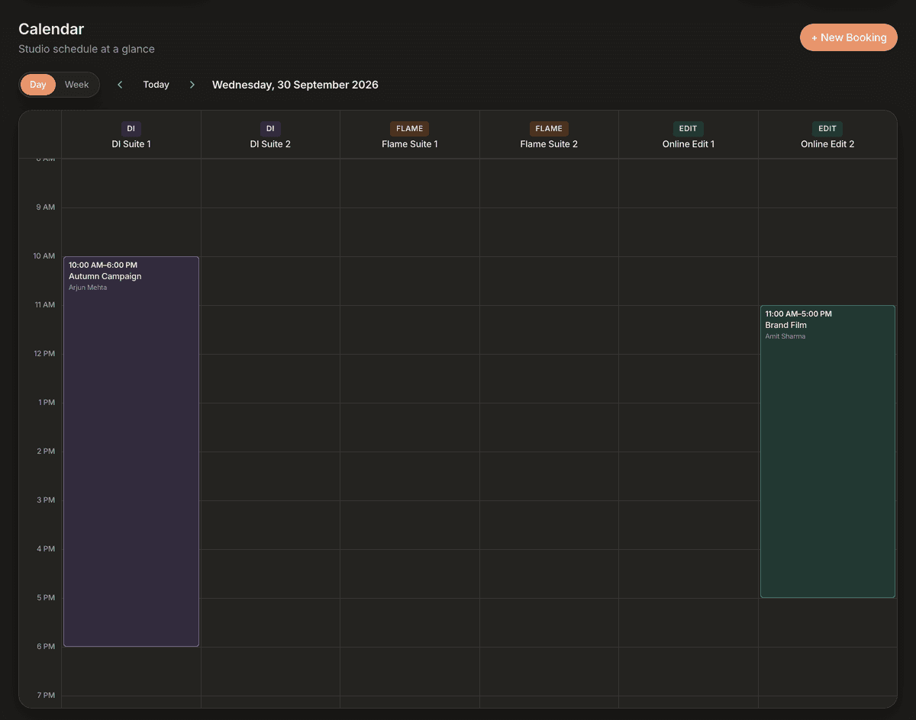Screen dimensions: 916x720
Task: Select the DI Suite 1 column header
Action: coord(131,135)
